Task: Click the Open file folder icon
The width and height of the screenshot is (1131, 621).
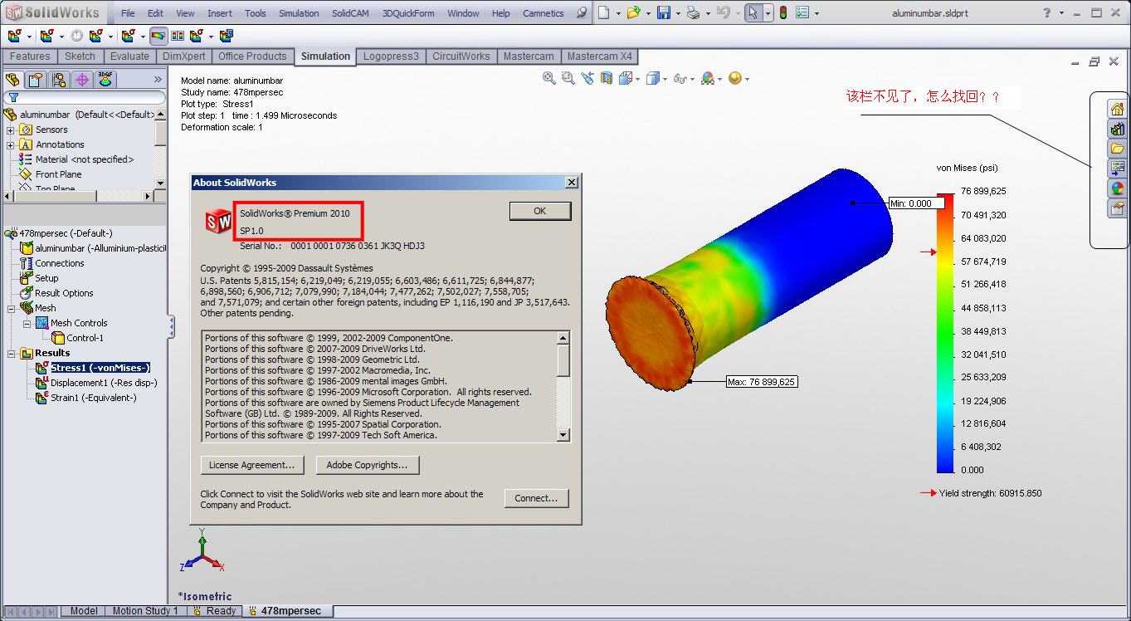Action: (634, 12)
